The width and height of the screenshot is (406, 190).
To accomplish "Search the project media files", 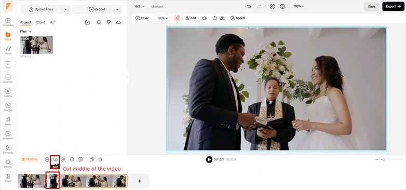I will point(99,22).
